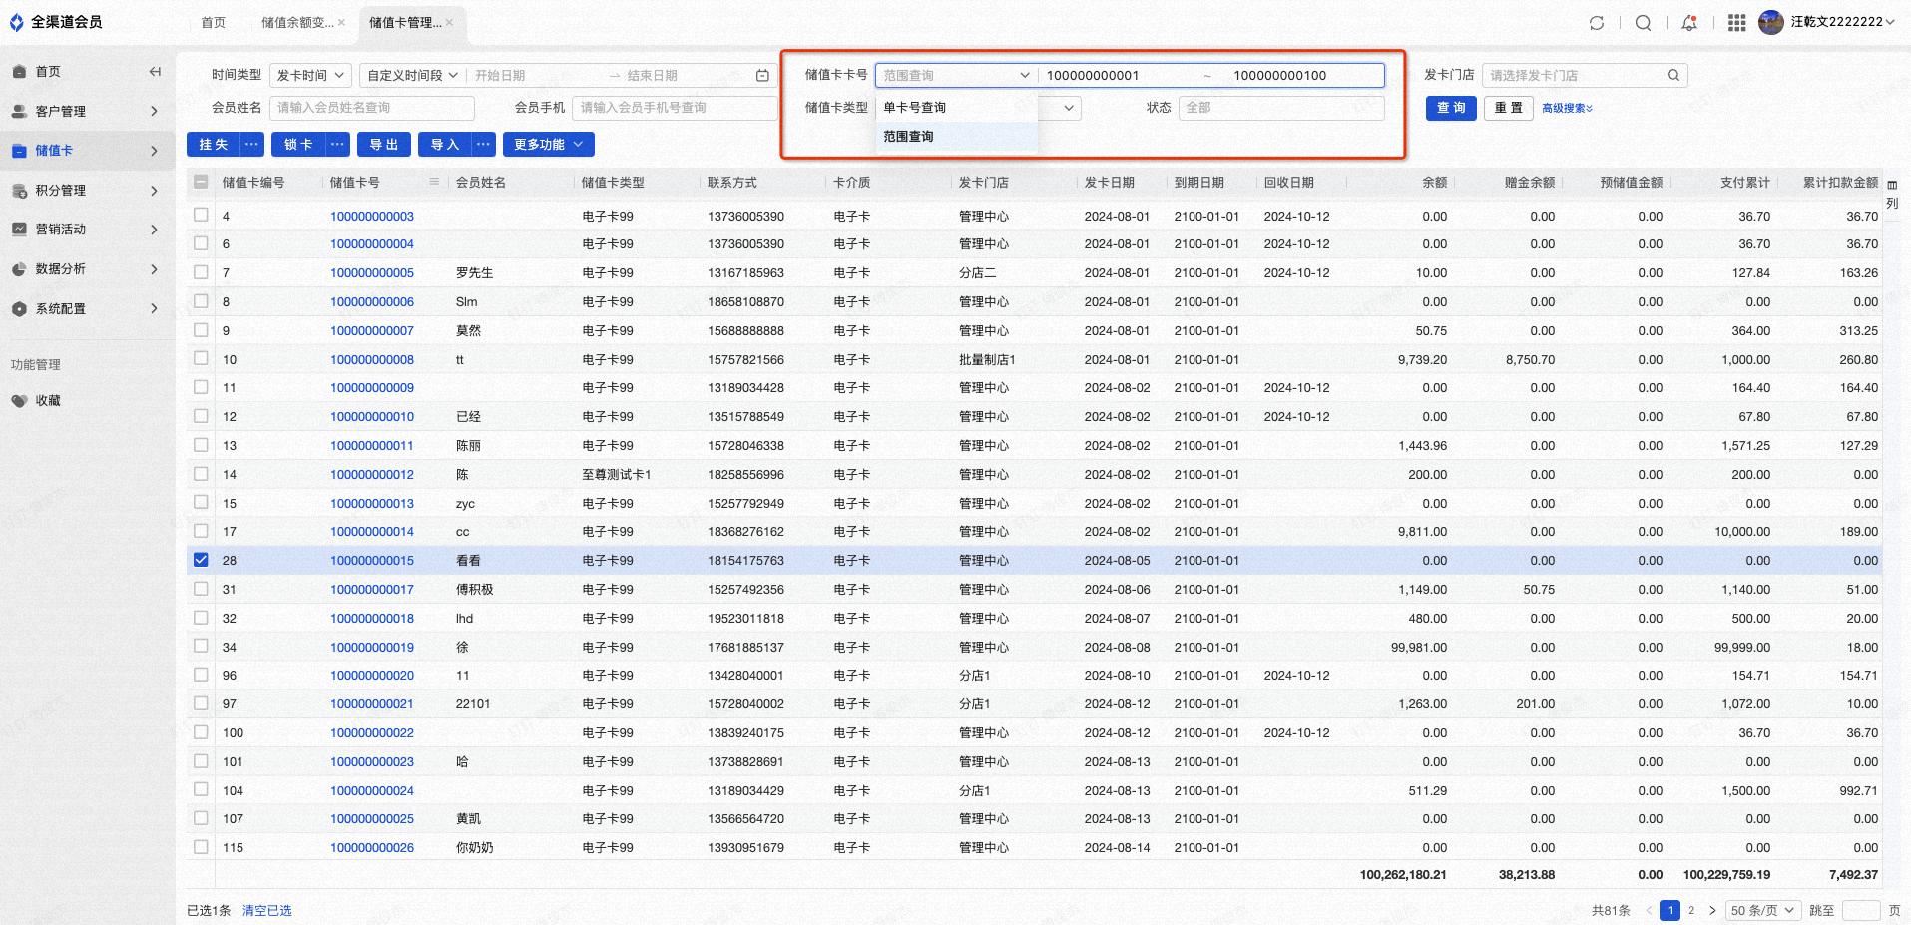
Task: Open the notification bell
Action: pos(1689,23)
